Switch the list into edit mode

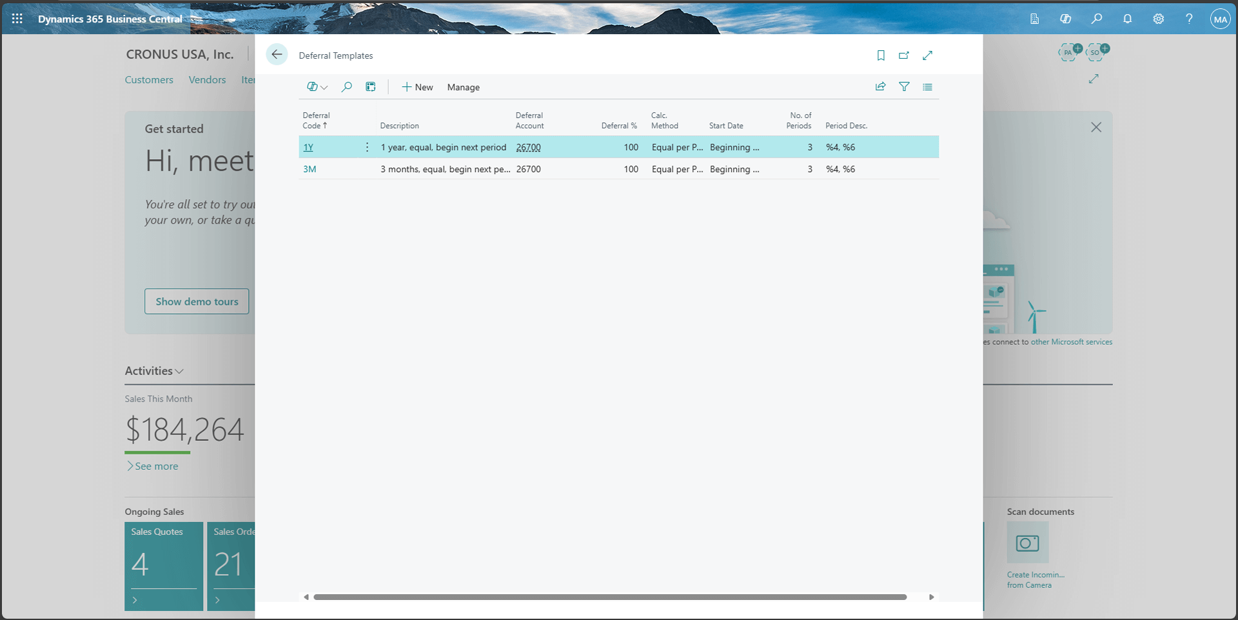tap(370, 86)
